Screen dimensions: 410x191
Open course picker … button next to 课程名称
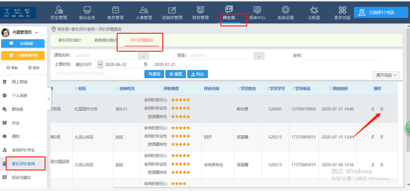click(143, 56)
